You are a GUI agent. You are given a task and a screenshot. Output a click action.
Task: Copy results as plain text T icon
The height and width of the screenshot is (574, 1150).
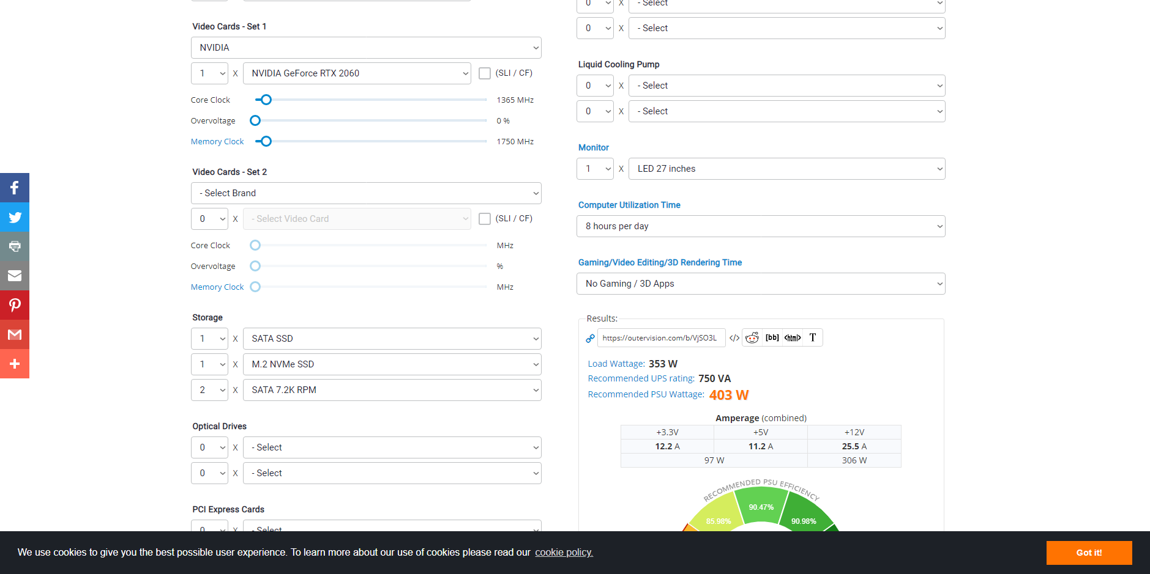point(813,337)
